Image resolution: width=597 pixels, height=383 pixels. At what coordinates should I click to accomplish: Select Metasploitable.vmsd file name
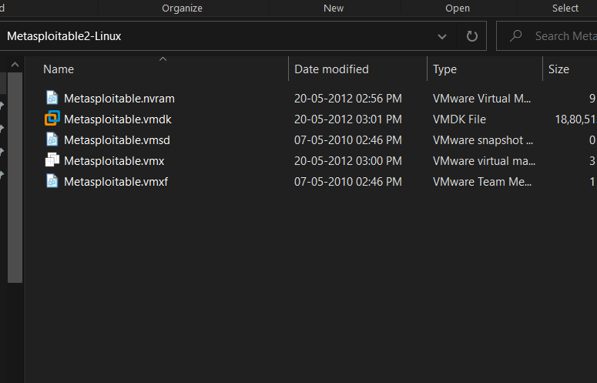(x=117, y=140)
